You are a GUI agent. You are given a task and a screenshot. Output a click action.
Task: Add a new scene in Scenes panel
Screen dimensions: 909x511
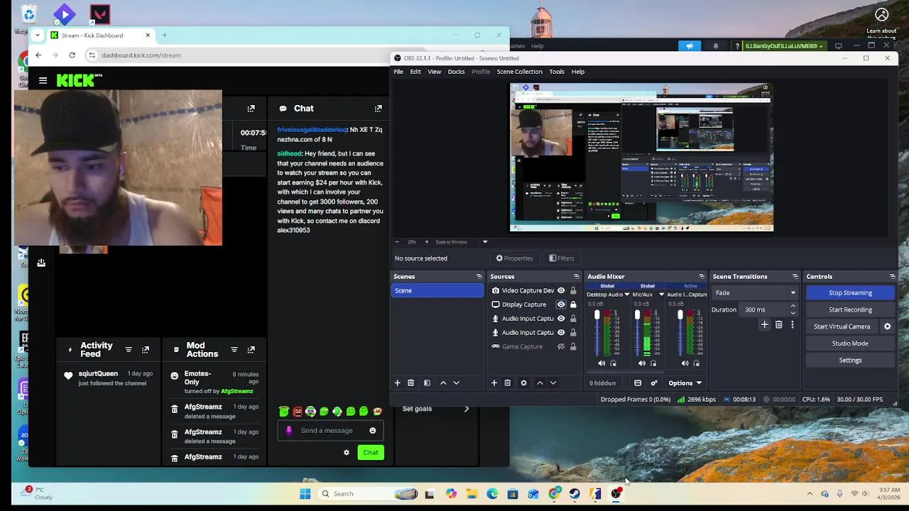pyautogui.click(x=398, y=383)
